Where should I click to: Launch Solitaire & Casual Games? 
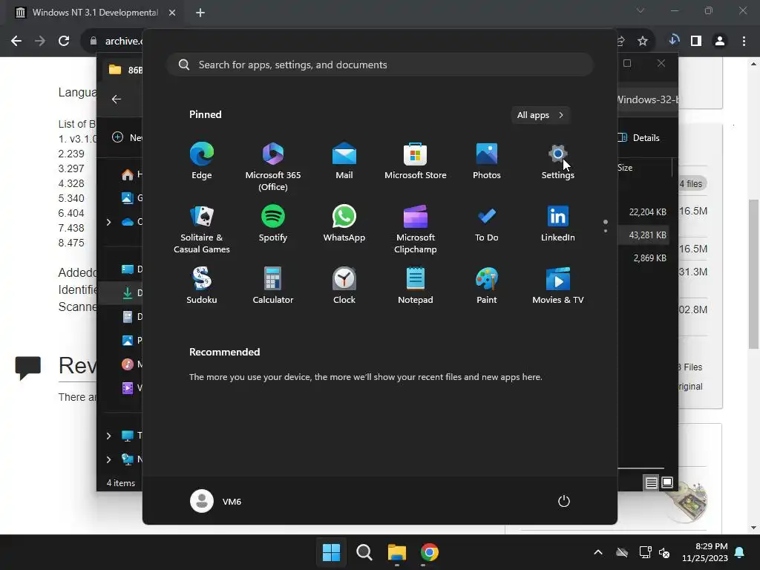202,229
